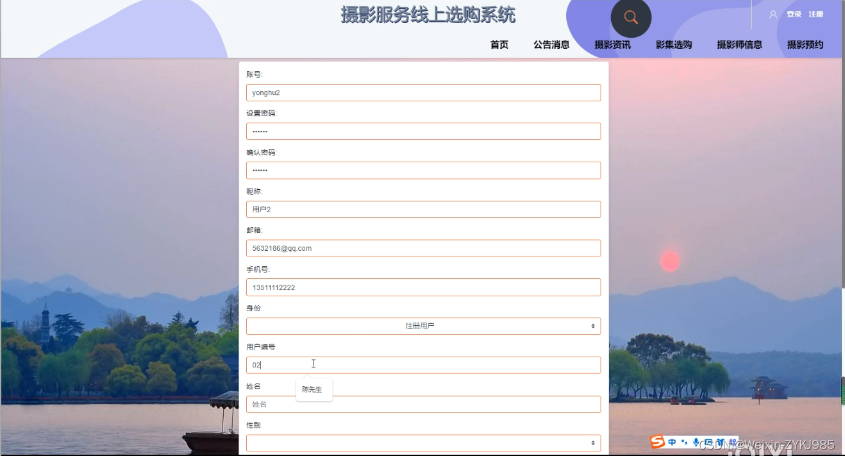Screen dimensions: 845x456
Task: Select the 陈先生 autofill suggestion
Action: (312, 389)
